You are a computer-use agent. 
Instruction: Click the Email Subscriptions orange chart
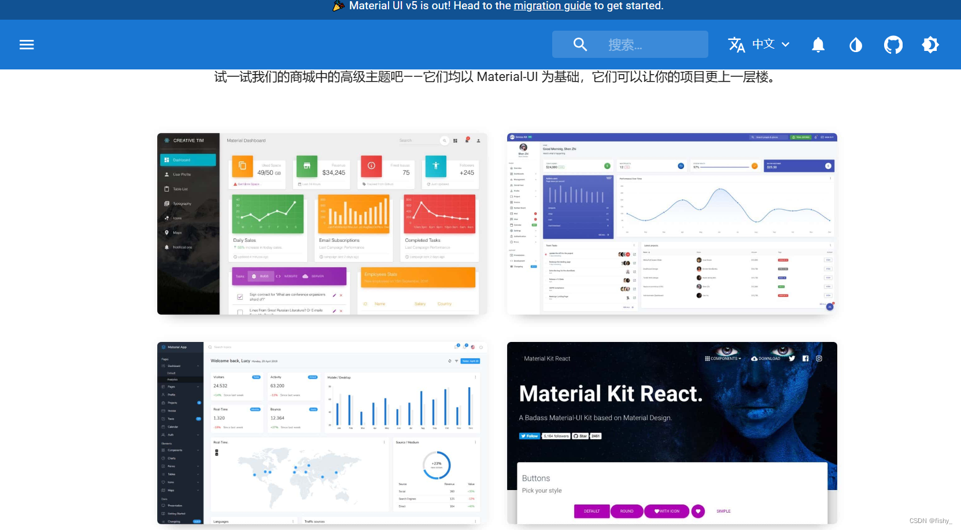tap(354, 214)
